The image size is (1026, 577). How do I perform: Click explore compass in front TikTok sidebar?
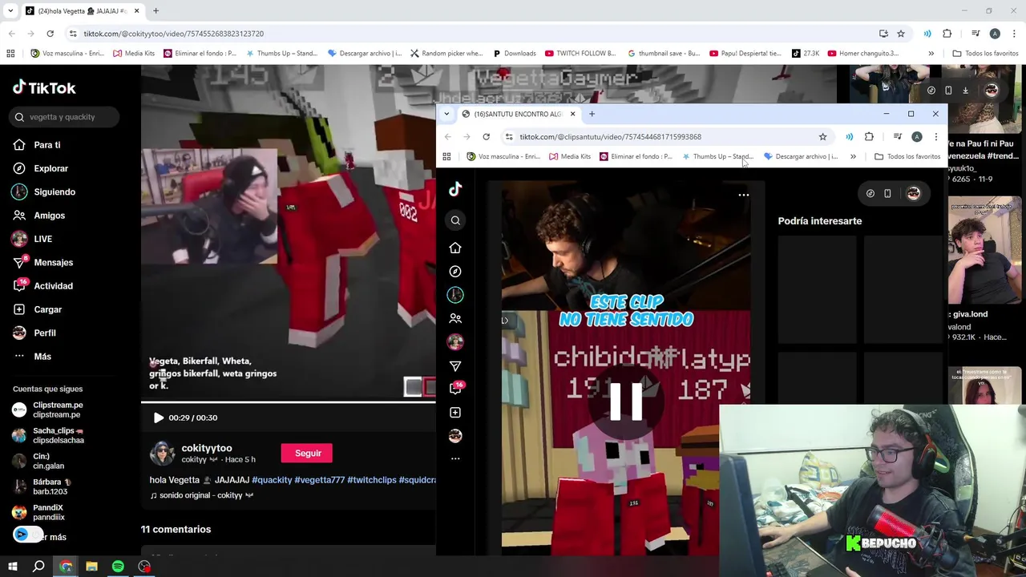(455, 271)
